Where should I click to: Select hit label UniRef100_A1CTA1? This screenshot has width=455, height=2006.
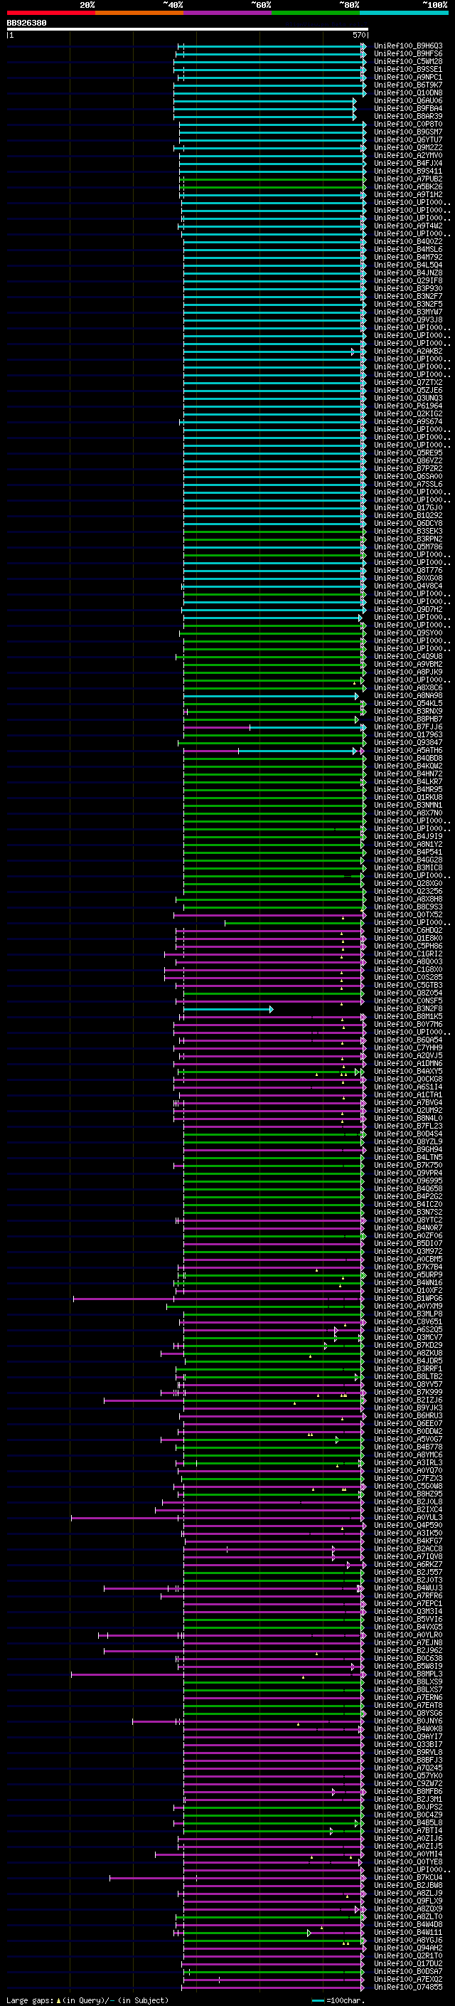coord(408,1095)
